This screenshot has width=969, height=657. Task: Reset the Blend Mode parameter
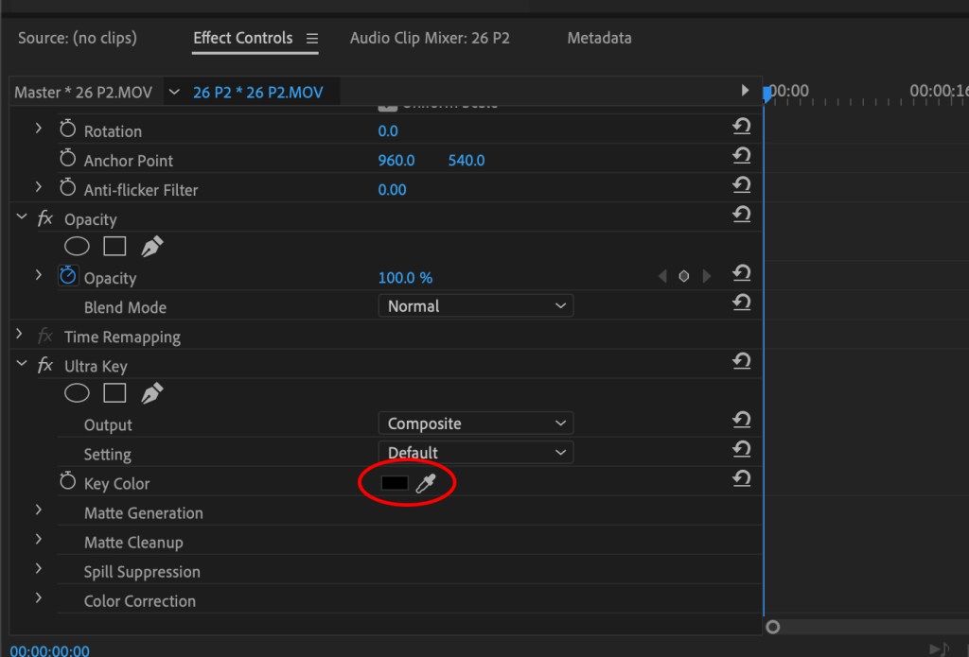[x=741, y=302]
